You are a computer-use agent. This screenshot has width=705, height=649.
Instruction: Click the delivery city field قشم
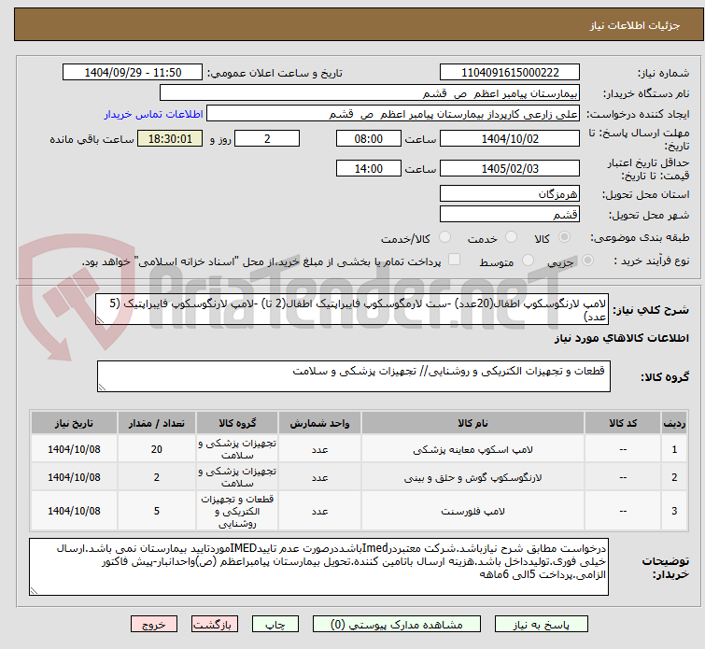coord(510,215)
